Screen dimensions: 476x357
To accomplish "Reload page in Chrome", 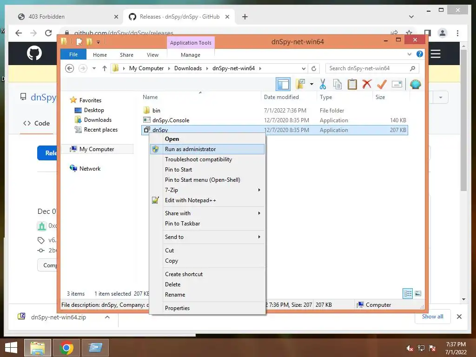I will tap(48, 33).
